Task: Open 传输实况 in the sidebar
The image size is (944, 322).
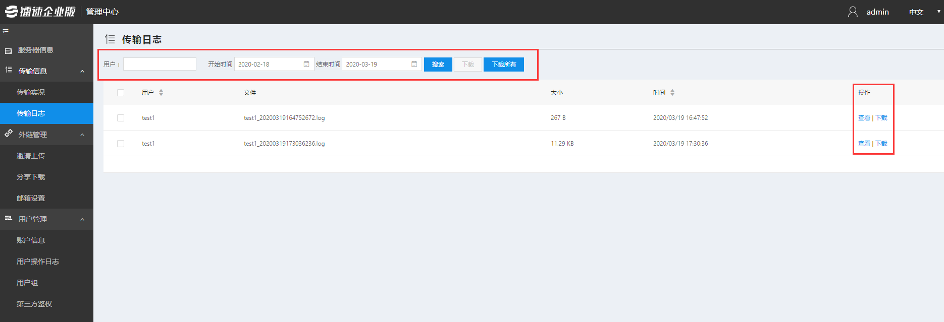Action: pyautogui.click(x=31, y=92)
